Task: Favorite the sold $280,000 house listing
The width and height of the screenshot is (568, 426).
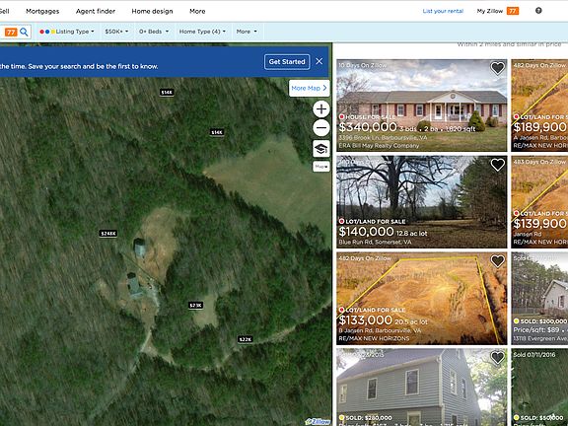Action: [497, 357]
